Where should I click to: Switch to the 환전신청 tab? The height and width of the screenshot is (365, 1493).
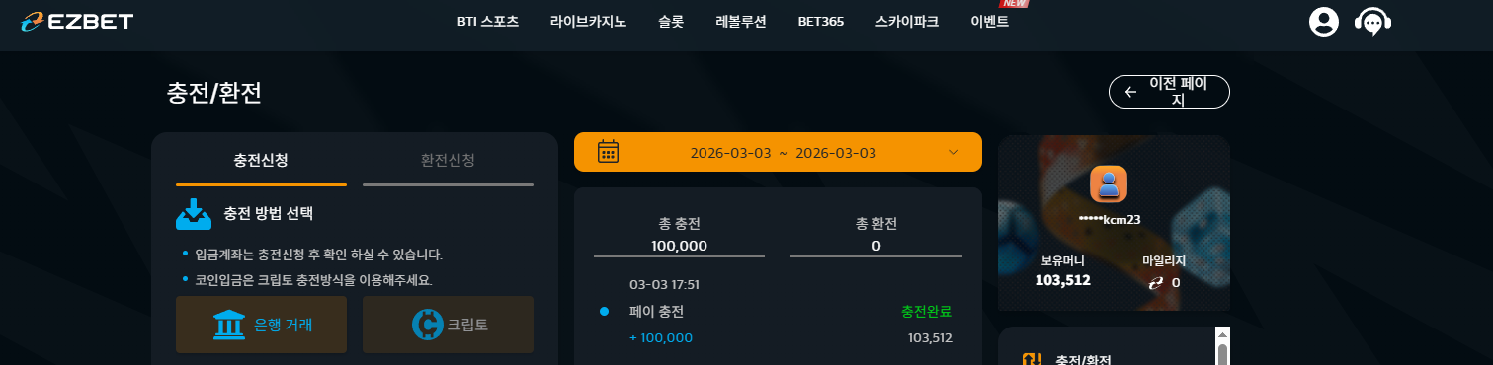[x=448, y=160]
